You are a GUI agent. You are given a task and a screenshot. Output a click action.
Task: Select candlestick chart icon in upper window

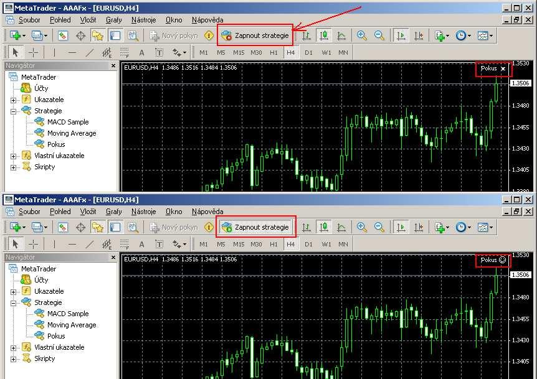click(324, 35)
